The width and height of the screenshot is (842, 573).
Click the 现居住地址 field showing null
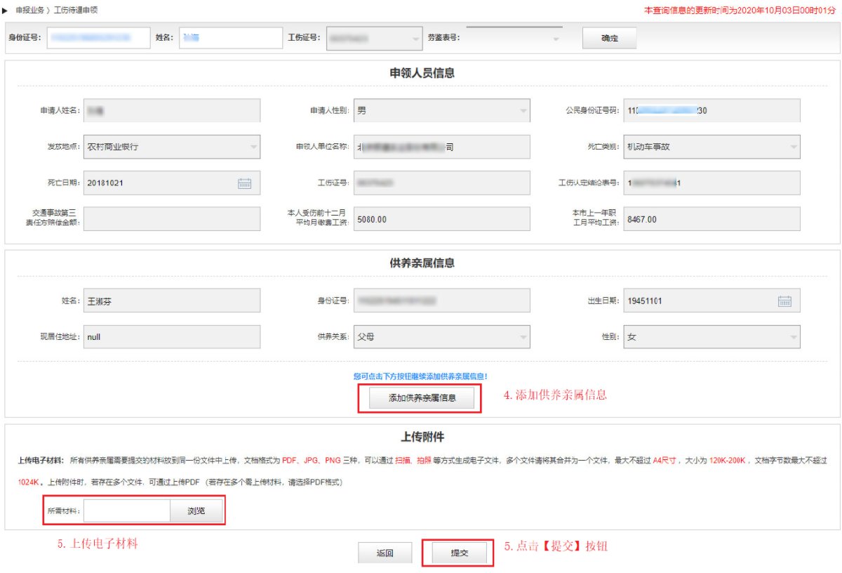tap(171, 337)
